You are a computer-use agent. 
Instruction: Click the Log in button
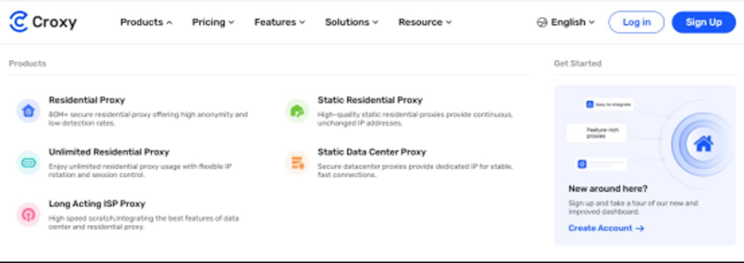click(x=636, y=22)
